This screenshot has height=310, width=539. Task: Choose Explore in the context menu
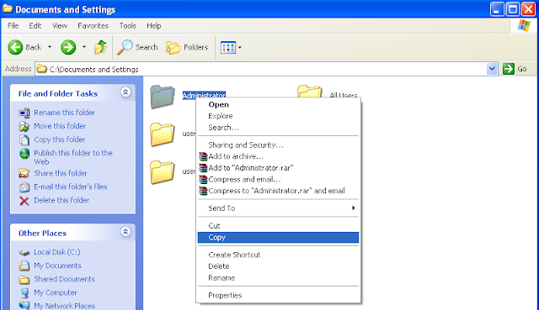(x=278, y=116)
